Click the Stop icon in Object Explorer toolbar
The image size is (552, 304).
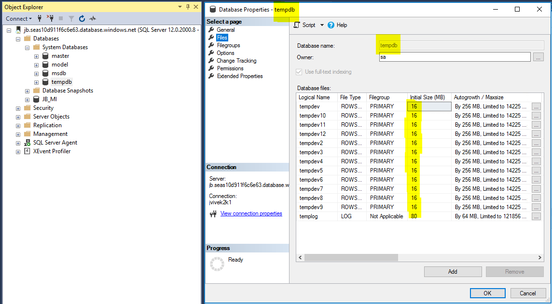coord(61,18)
